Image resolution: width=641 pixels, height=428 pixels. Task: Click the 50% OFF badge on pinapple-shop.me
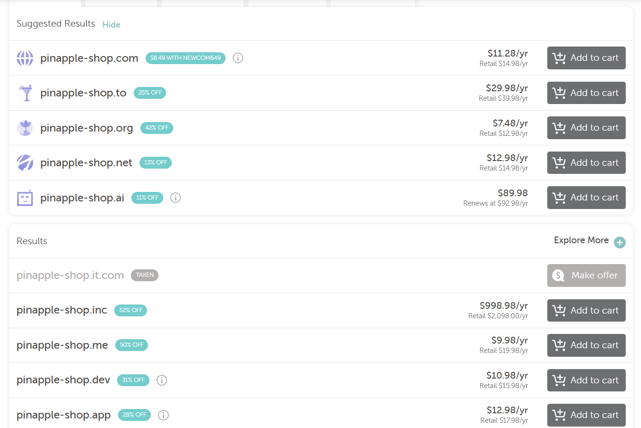pyautogui.click(x=131, y=345)
